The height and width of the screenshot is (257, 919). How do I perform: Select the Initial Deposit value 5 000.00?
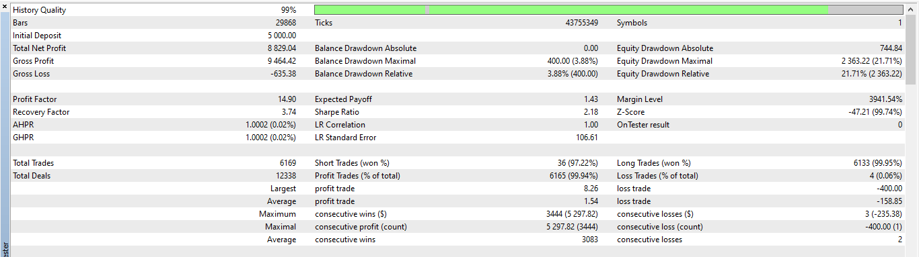(282, 36)
